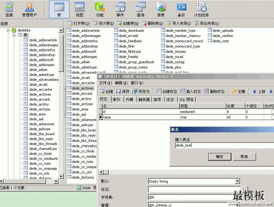
Task: Click 插入栏位 (Insert Field) button
Action: [x=190, y=91]
